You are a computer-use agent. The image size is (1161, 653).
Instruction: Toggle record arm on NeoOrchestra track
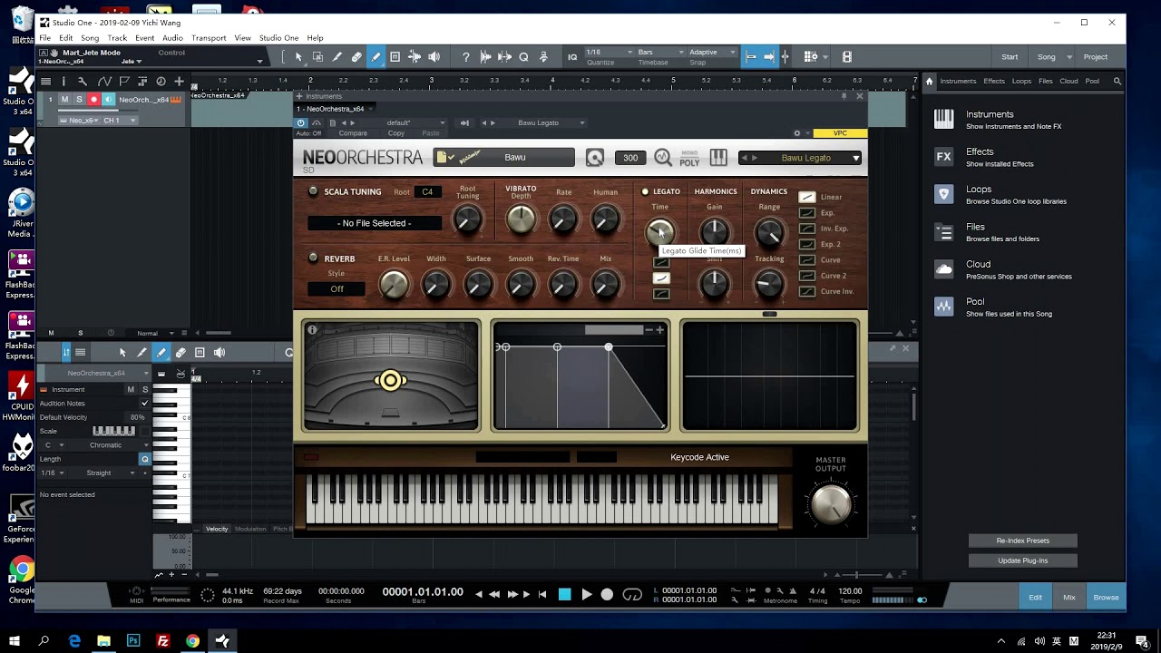point(93,99)
